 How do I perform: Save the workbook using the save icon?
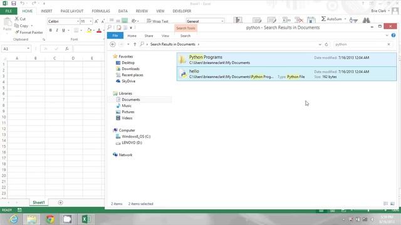(x=14, y=3)
